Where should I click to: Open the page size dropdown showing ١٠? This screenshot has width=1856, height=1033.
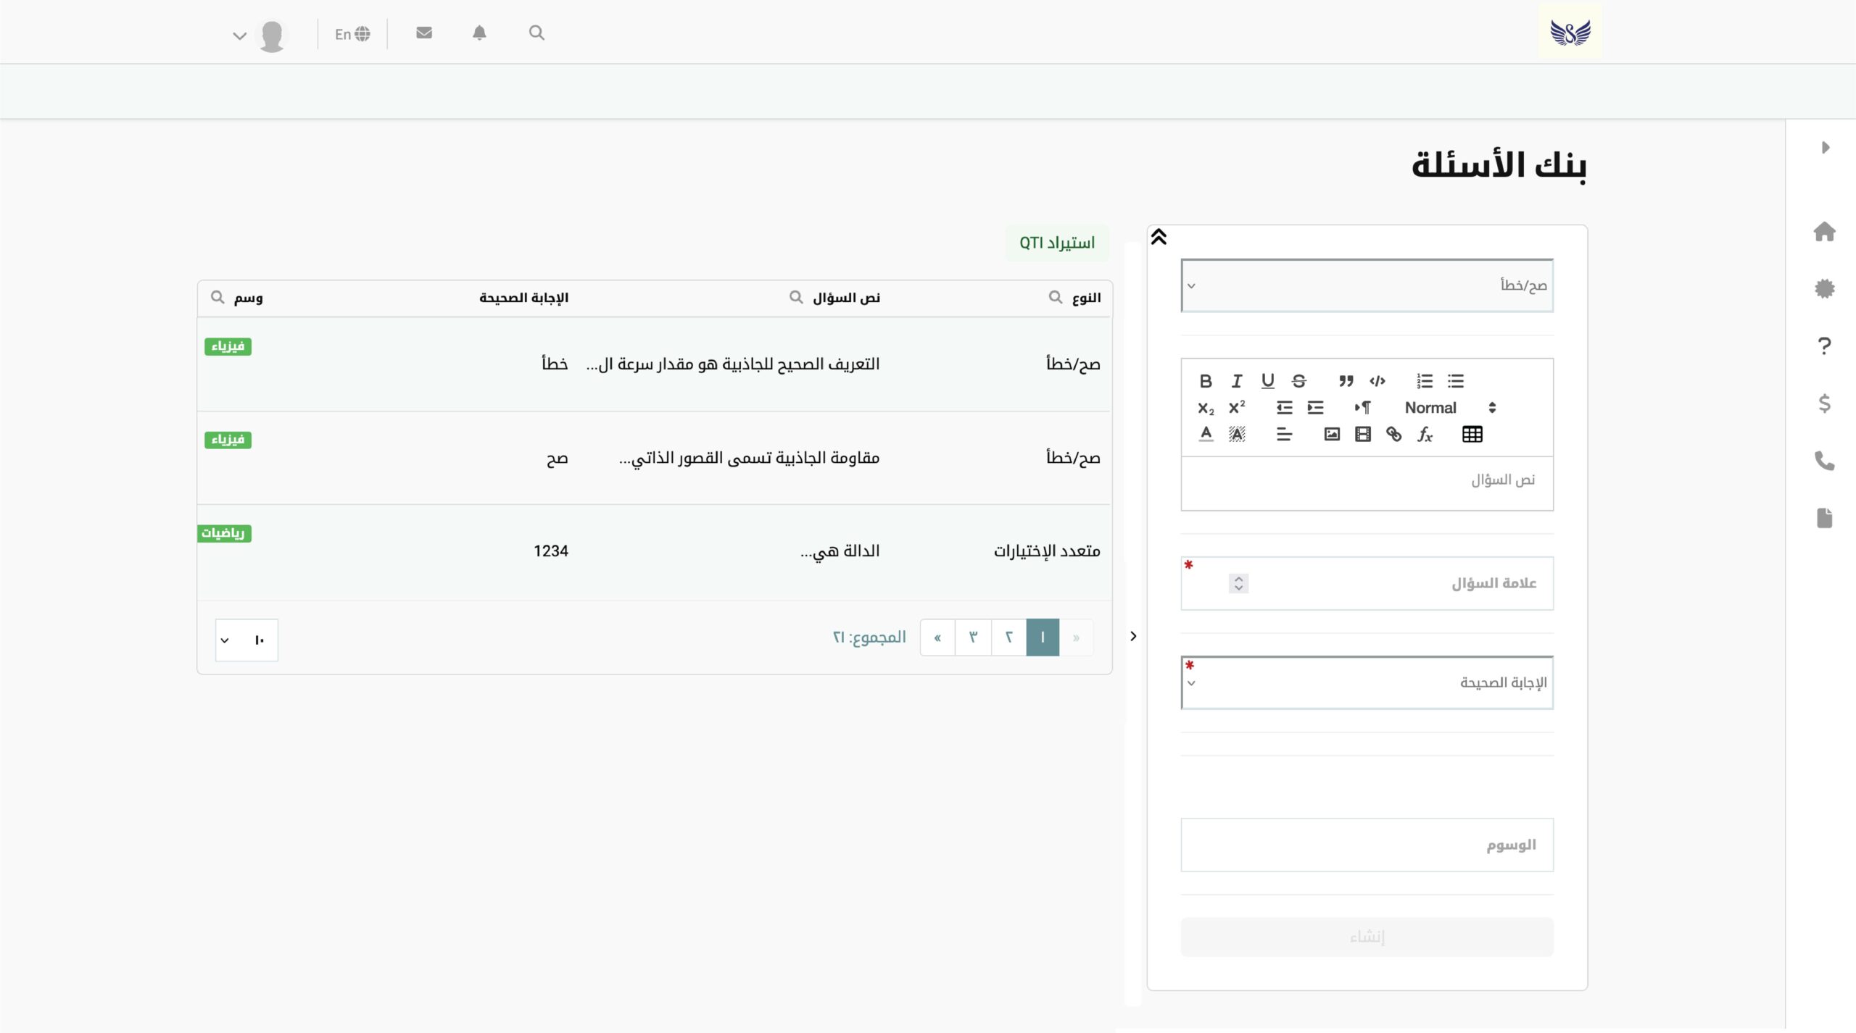tap(246, 640)
